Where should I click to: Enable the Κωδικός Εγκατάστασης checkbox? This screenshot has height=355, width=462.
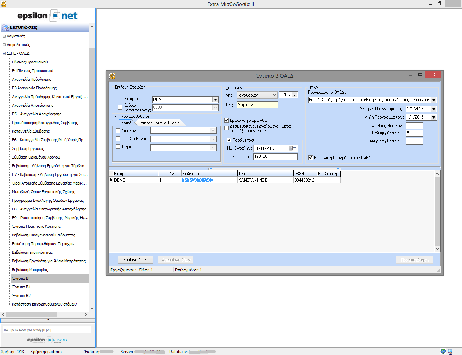click(x=120, y=107)
